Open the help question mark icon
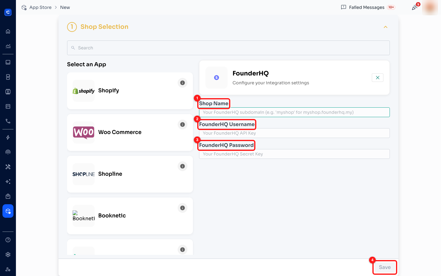441x276 pixels. 8,240
